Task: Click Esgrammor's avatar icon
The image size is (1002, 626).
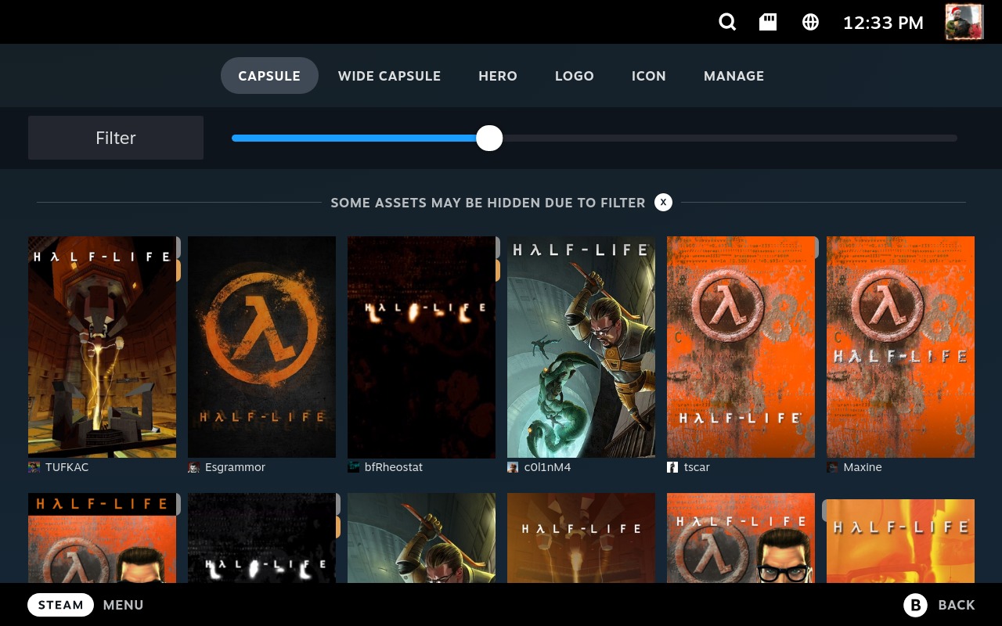Action: 193,467
